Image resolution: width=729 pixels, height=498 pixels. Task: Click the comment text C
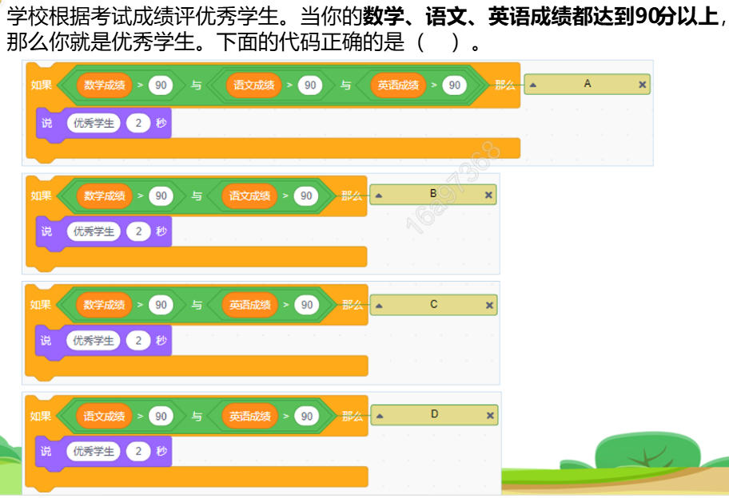pyautogui.click(x=433, y=304)
